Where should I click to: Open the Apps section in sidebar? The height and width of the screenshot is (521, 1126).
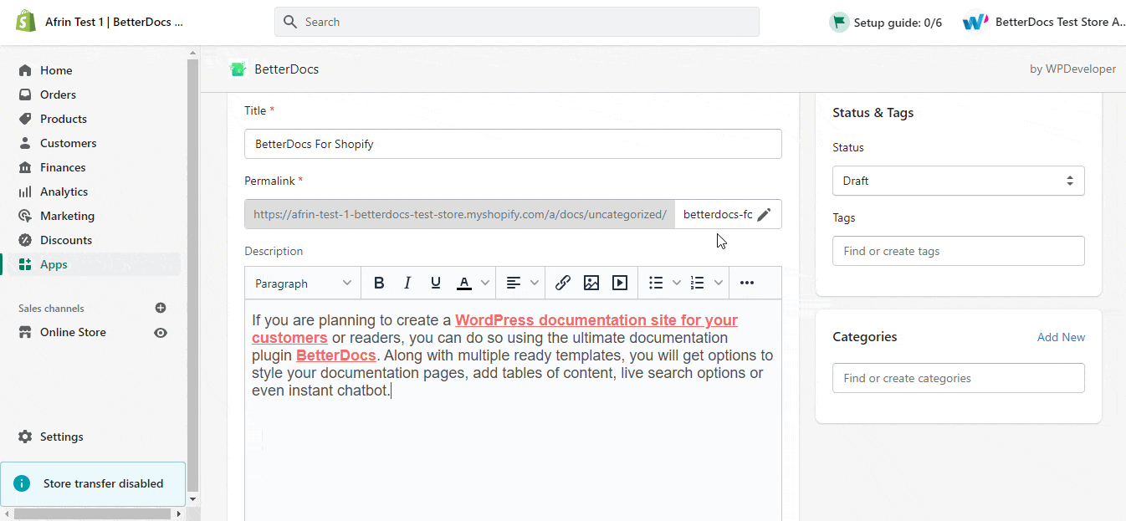[53, 263]
